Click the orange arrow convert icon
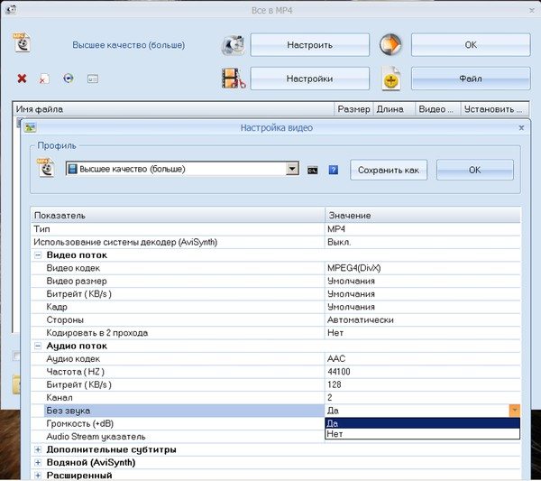Screen dimensions: 541x481 tap(390, 44)
